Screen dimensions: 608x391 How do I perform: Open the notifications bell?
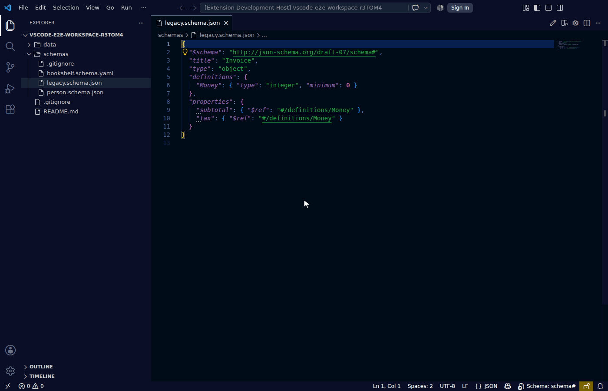click(600, 386)
